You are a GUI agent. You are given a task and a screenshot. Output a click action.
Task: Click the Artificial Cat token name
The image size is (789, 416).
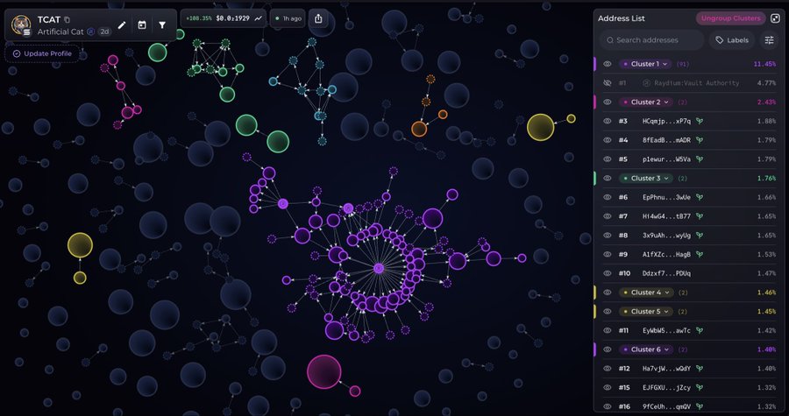[x=60, y=32]
